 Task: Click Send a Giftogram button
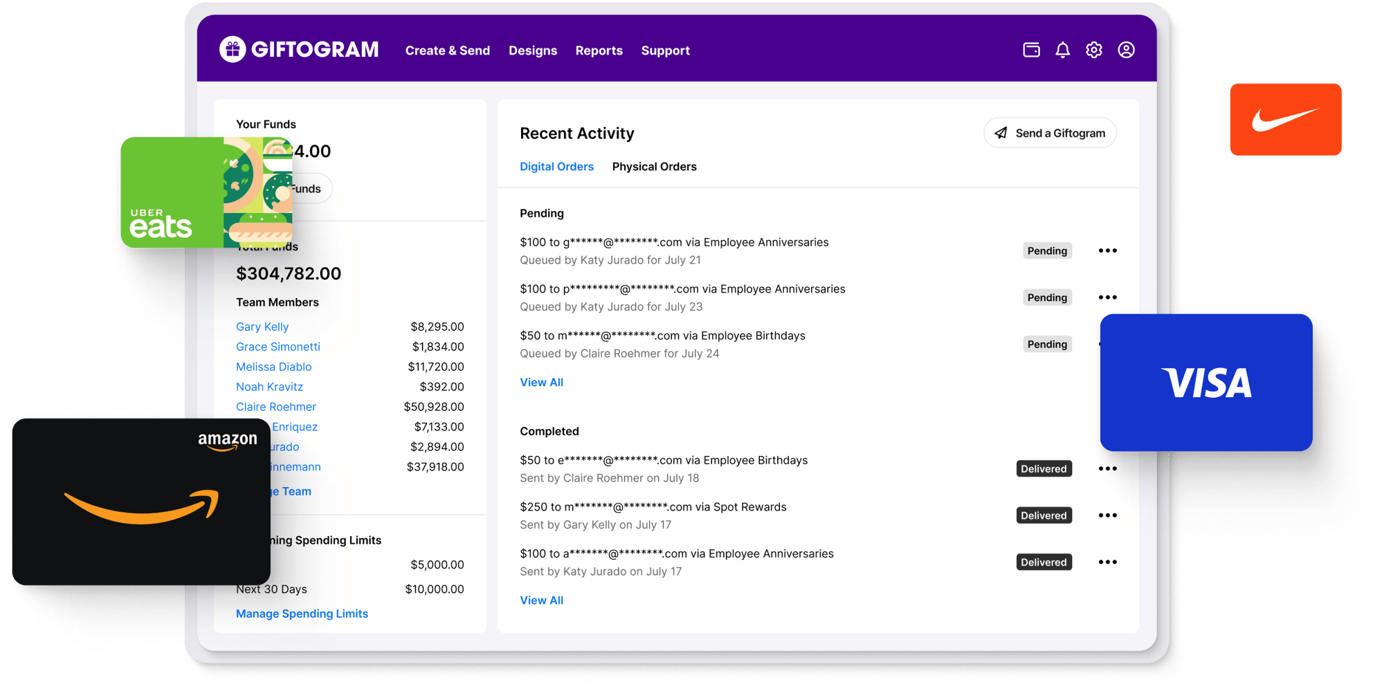coord(1050,133)
